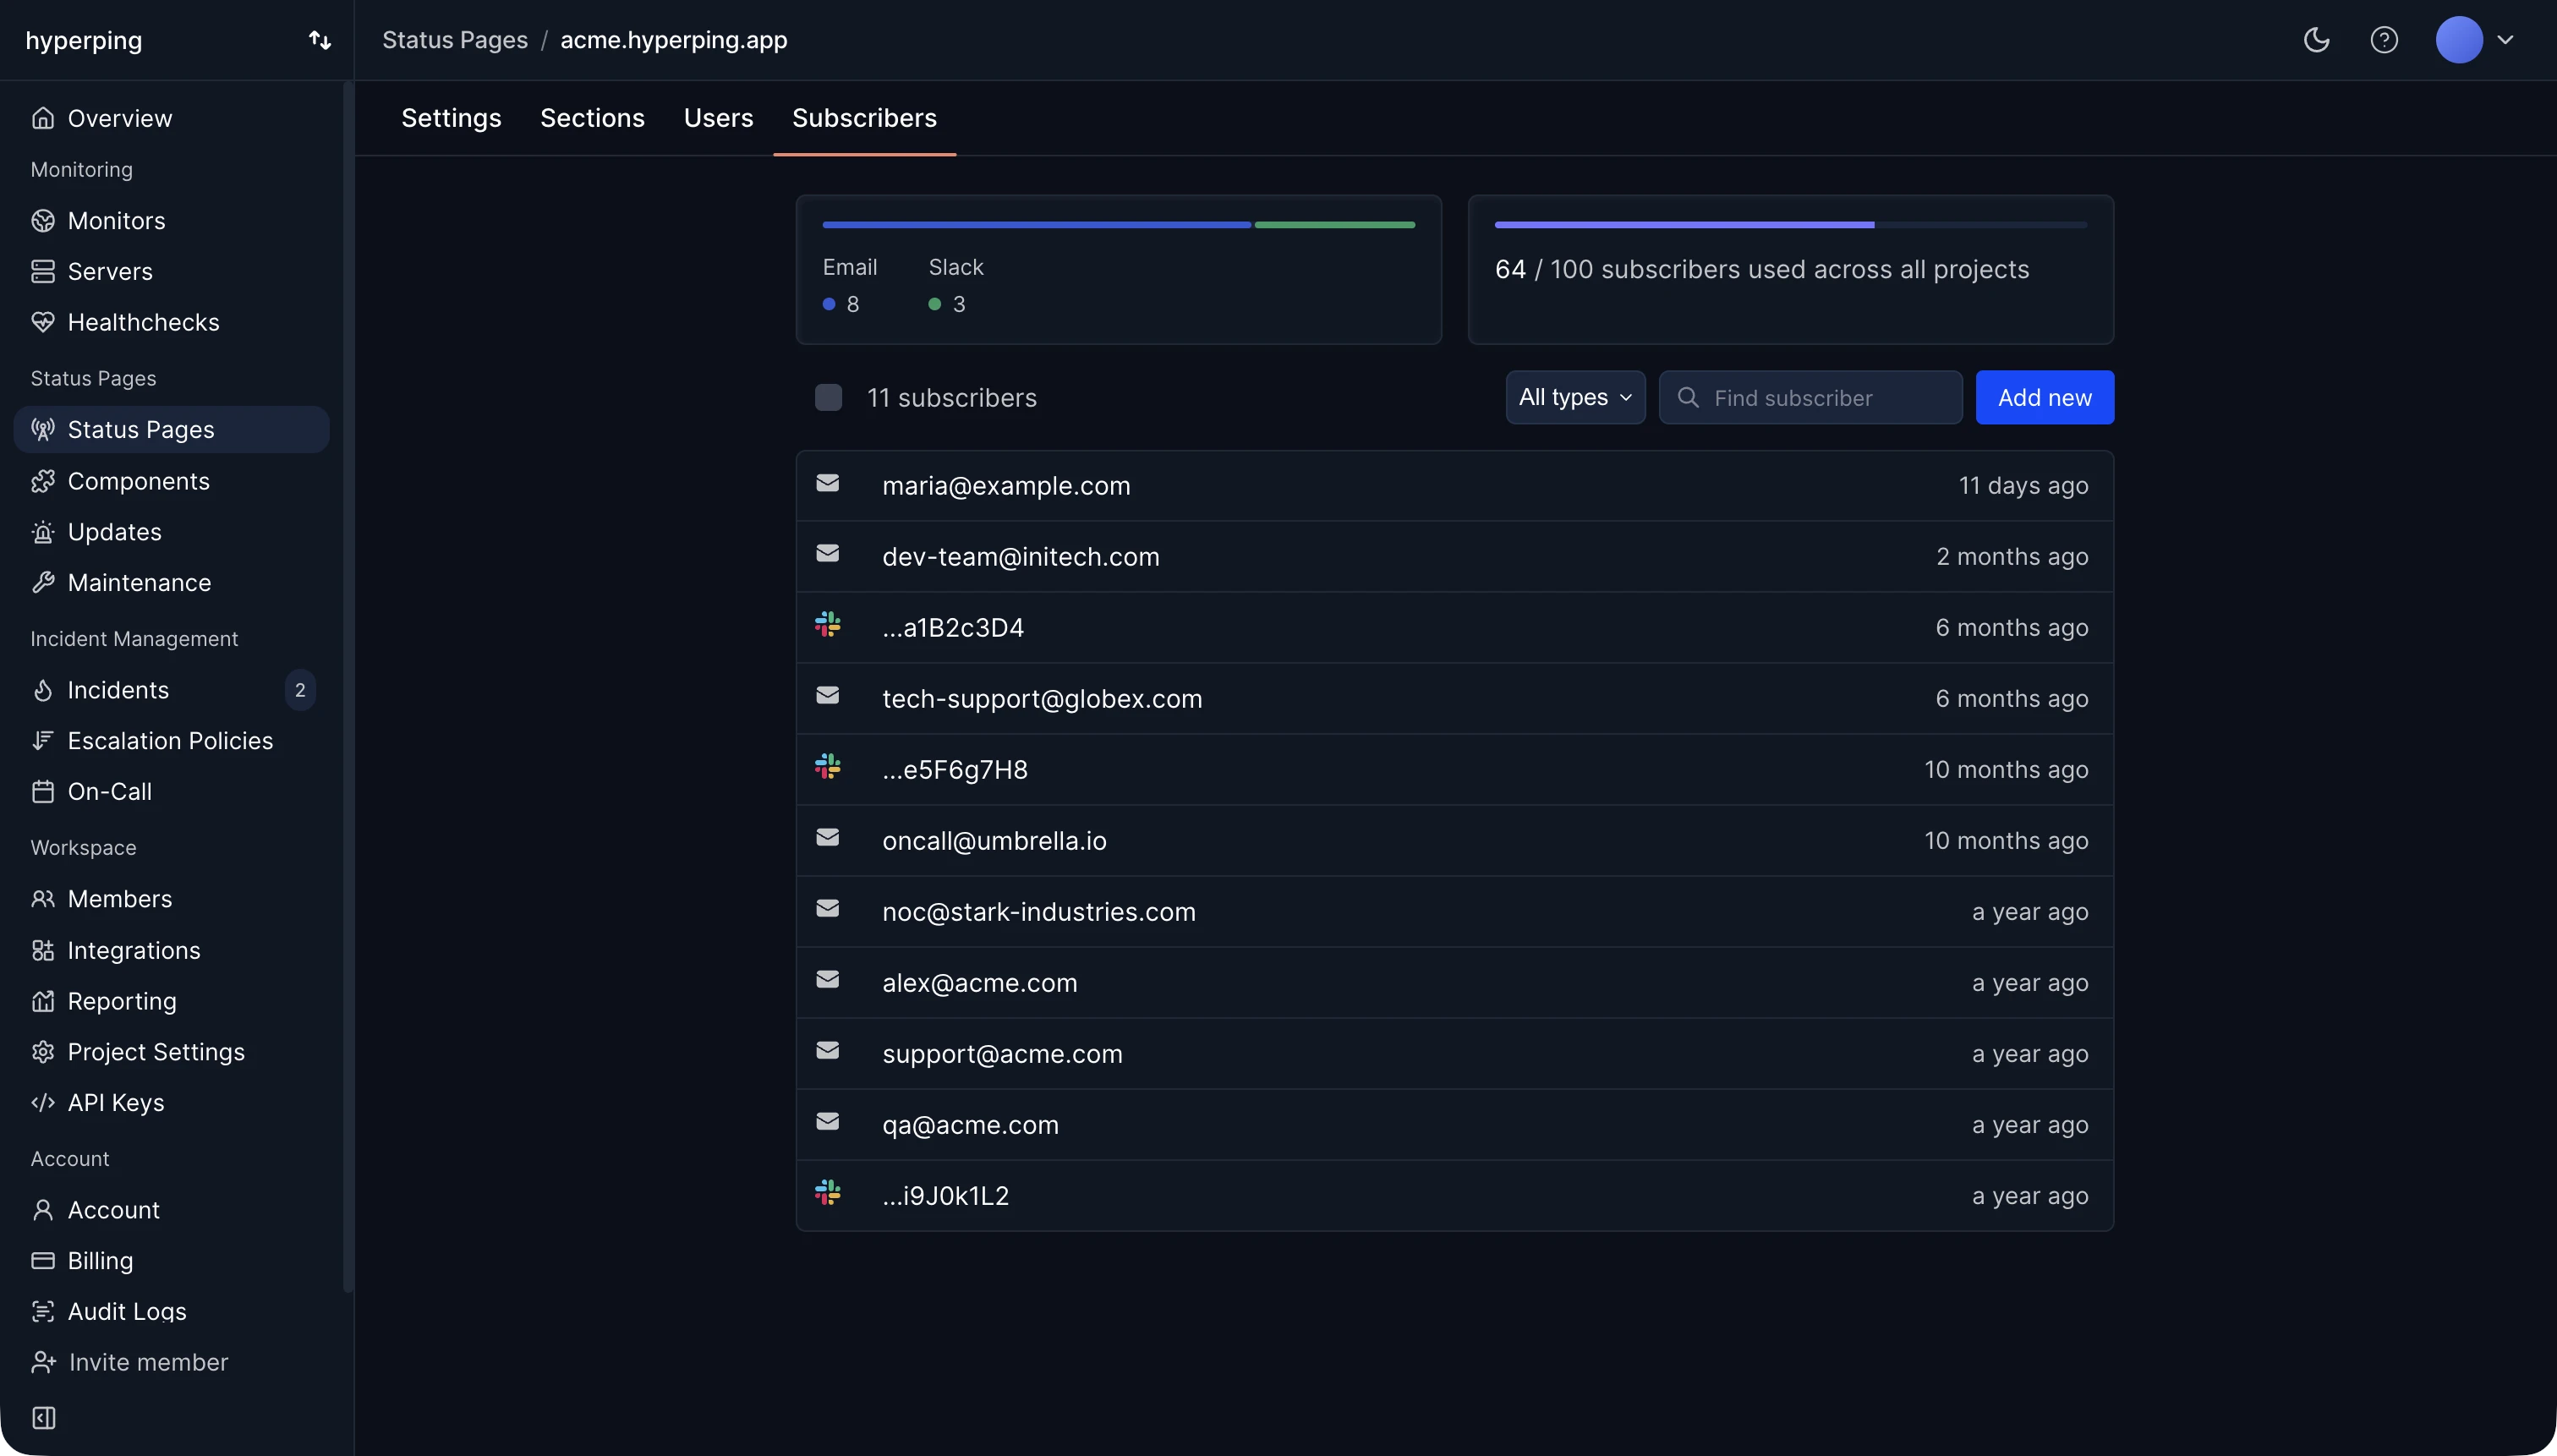Open the user avatar

tap(2459, 40)
